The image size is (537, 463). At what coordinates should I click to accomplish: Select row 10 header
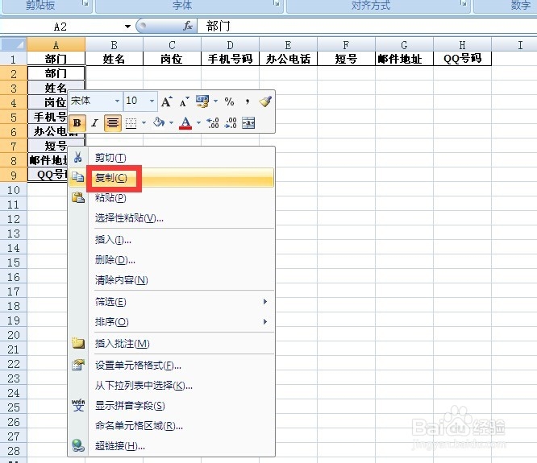coord(14,190)
